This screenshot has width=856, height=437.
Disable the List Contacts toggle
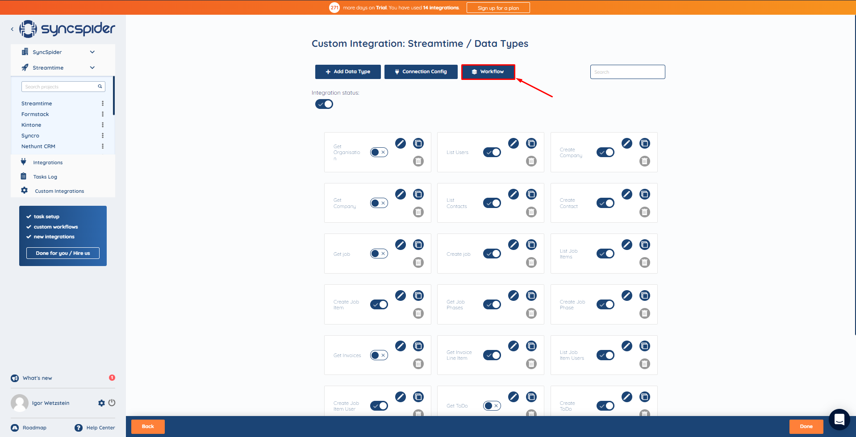(492, 203)
